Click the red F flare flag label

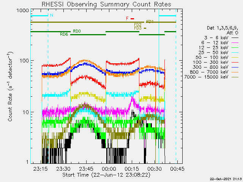127,19
